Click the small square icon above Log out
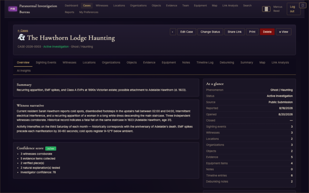309x193 pixels. (302, 5)
